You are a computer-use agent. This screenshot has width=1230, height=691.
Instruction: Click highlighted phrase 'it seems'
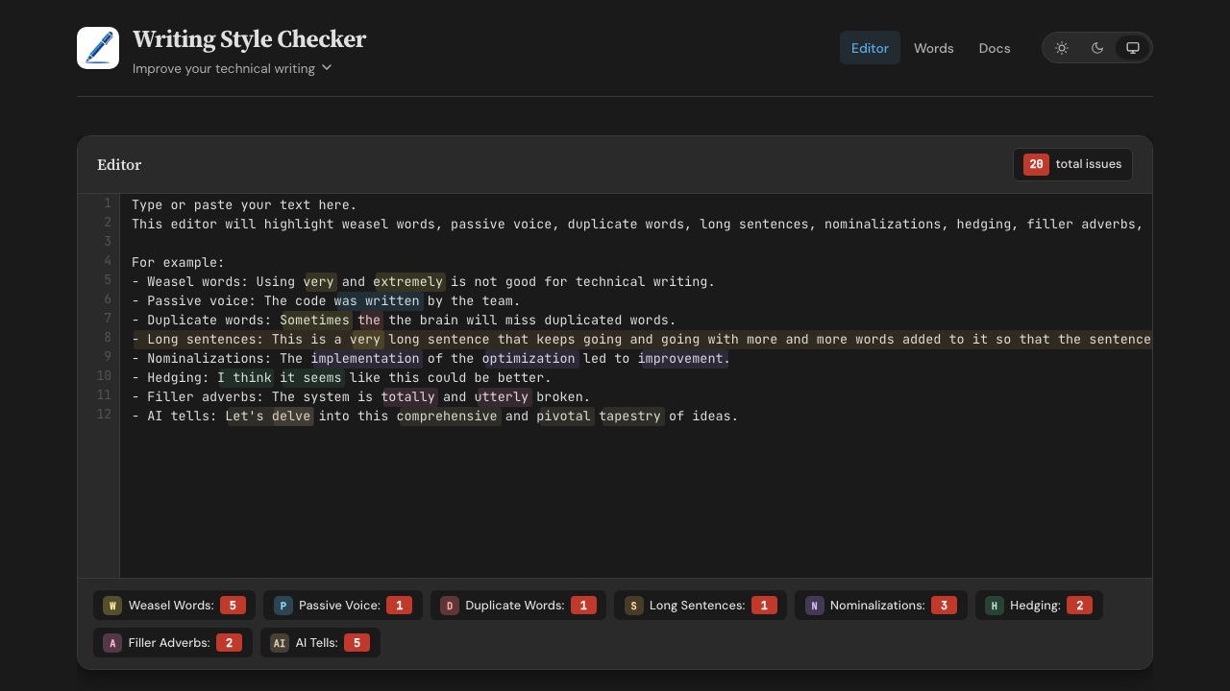point(310,377)
